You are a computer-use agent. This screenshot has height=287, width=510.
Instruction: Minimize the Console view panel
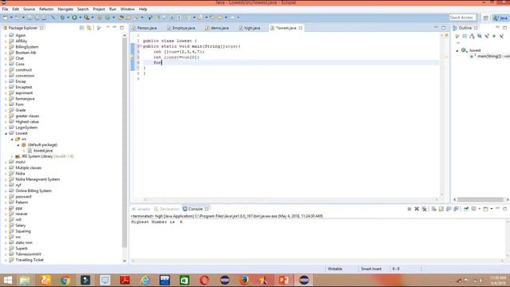click(497, 209)
